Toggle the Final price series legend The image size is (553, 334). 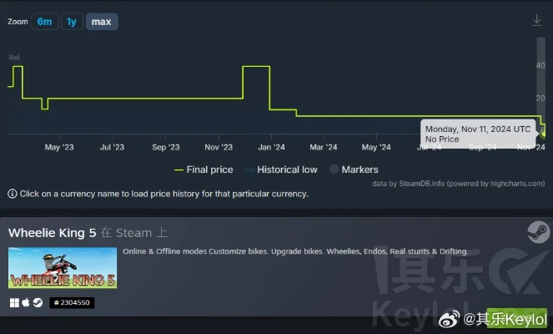204,170
